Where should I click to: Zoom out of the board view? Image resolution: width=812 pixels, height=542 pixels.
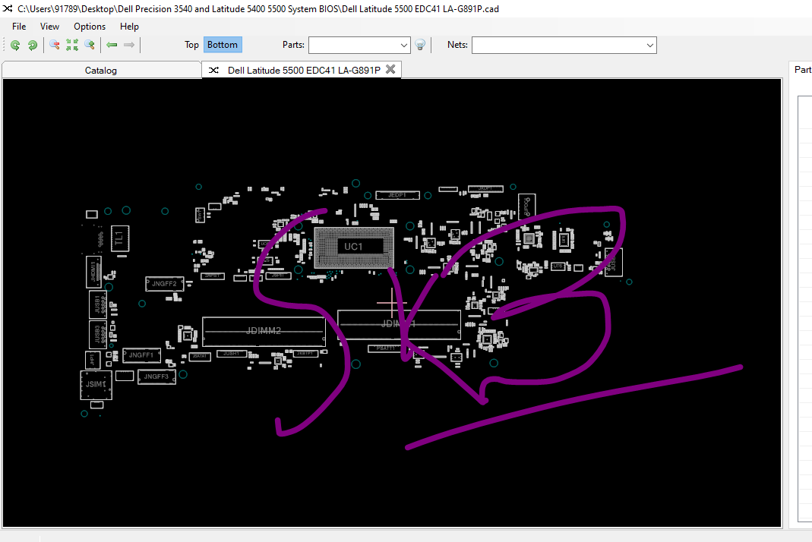tap(55, 45)
